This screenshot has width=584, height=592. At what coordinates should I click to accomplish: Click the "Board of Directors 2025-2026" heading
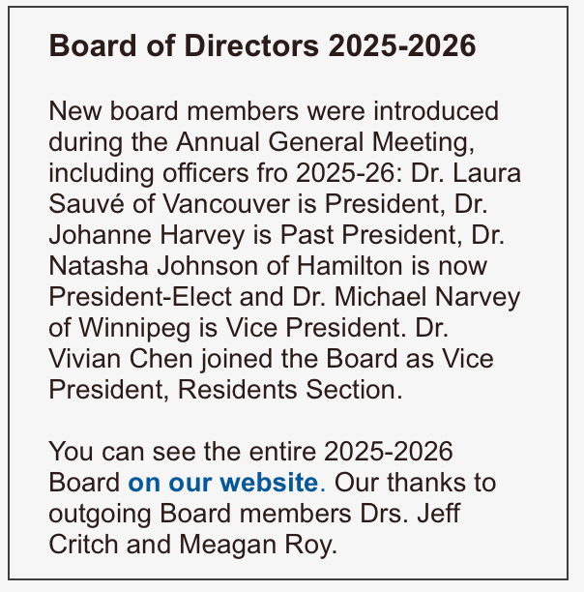263,45
